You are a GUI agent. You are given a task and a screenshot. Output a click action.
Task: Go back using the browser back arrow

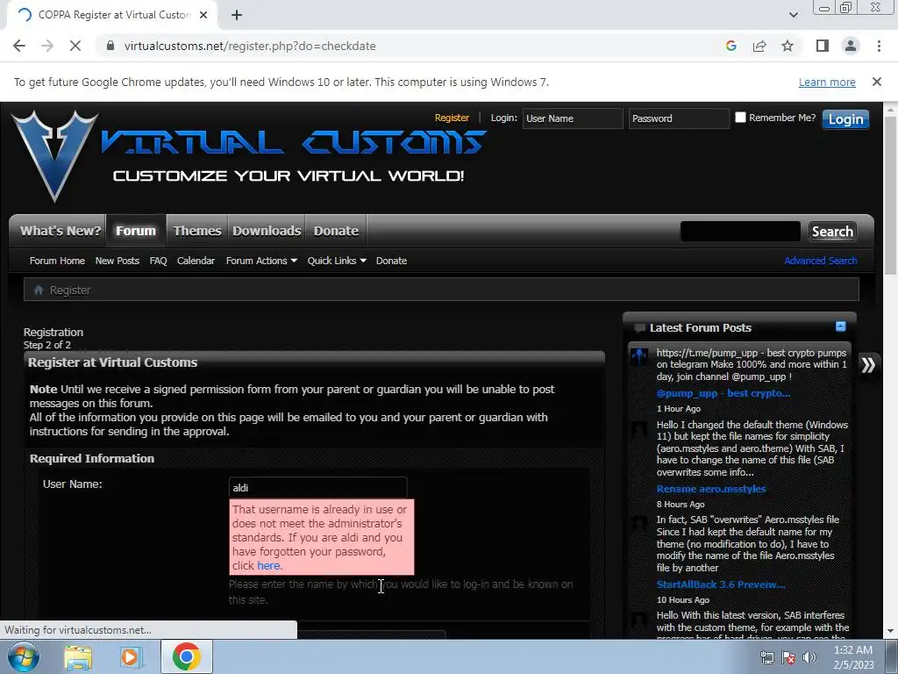pyautogui.click(x=19, y=46)
